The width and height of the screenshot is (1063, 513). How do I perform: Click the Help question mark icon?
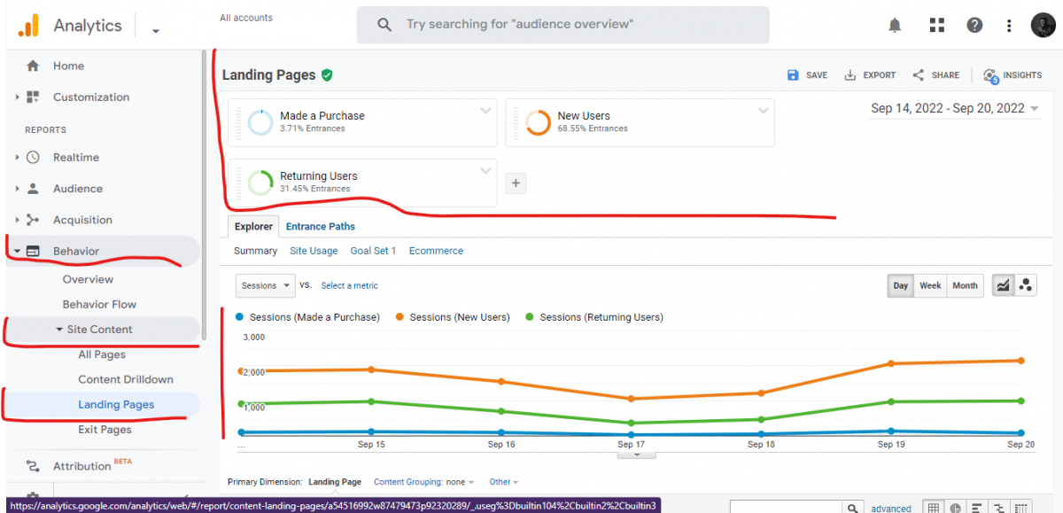tap(974, 25)
